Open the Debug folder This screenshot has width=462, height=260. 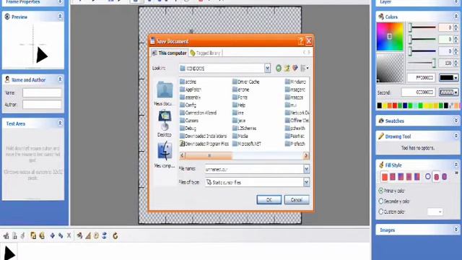coord(188,129)
